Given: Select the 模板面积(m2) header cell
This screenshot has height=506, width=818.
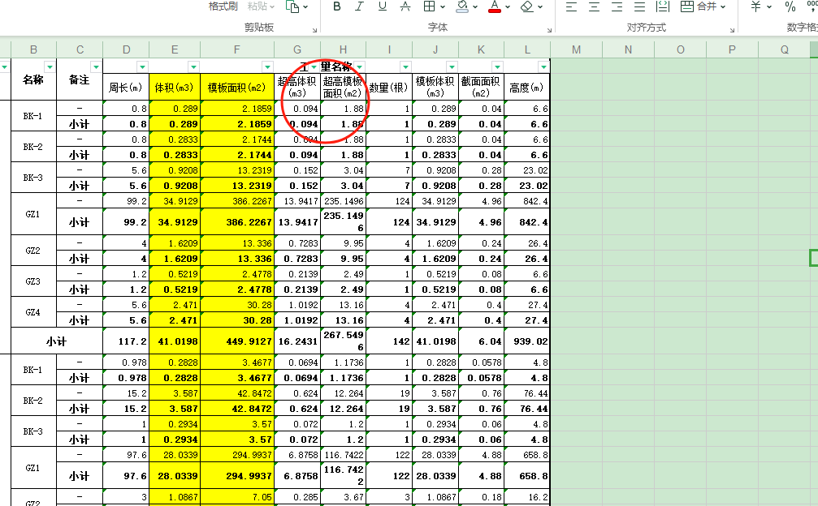Looking at the screenshot, I should click(237, 87).
